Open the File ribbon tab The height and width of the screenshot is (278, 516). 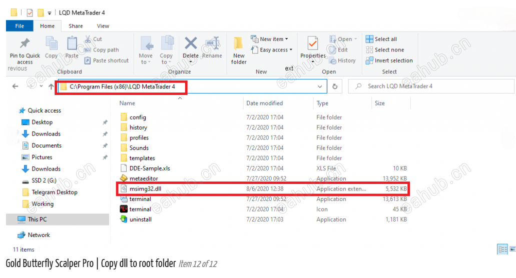click(x=20, y=26)
